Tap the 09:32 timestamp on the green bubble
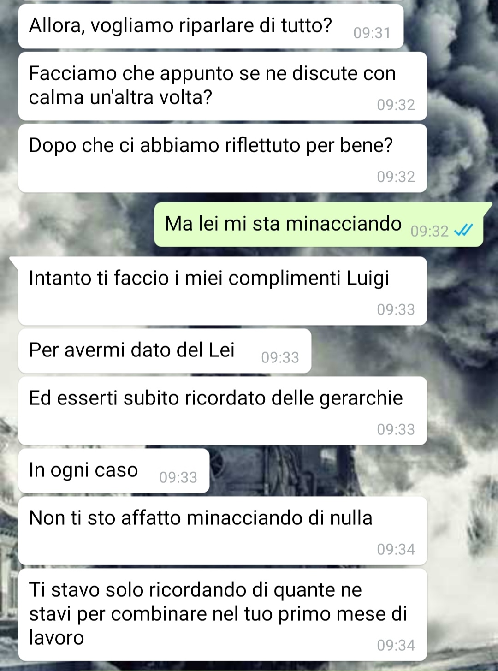 (429, 231)
